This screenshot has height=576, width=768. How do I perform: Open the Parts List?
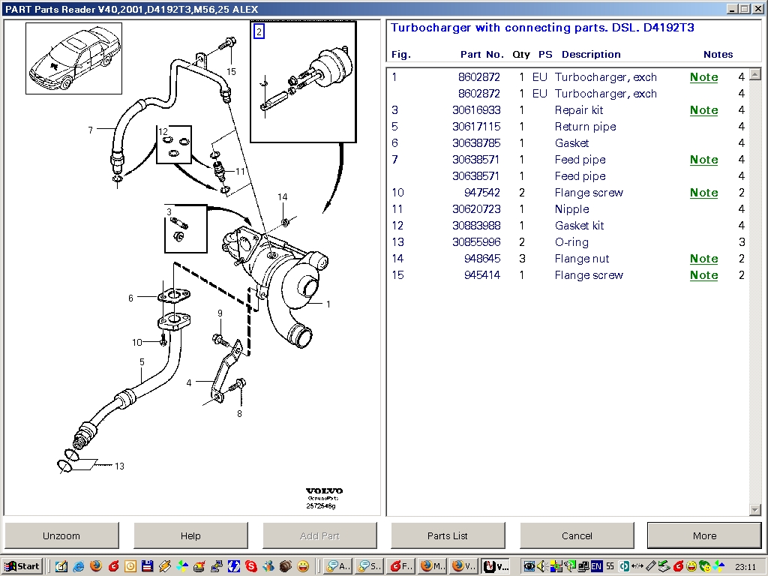pos(448,535)
